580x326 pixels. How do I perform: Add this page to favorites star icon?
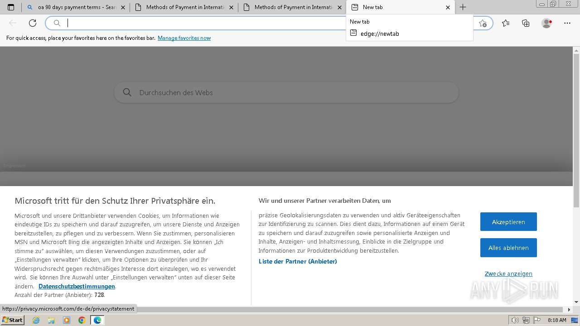point(483,23)
